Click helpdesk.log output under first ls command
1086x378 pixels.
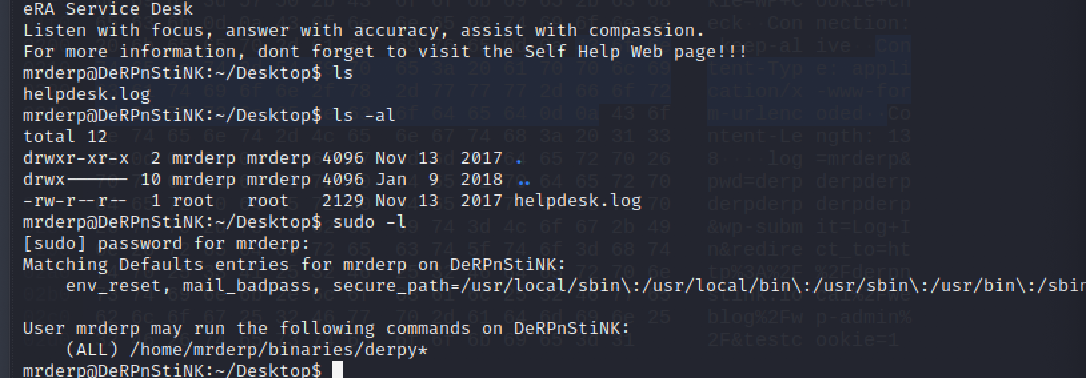pyautogui.click(x=87, y=94)
